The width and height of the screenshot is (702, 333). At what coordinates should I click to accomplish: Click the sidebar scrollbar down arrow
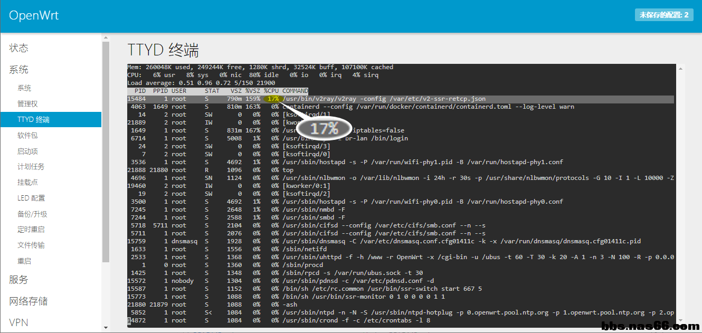106,328
